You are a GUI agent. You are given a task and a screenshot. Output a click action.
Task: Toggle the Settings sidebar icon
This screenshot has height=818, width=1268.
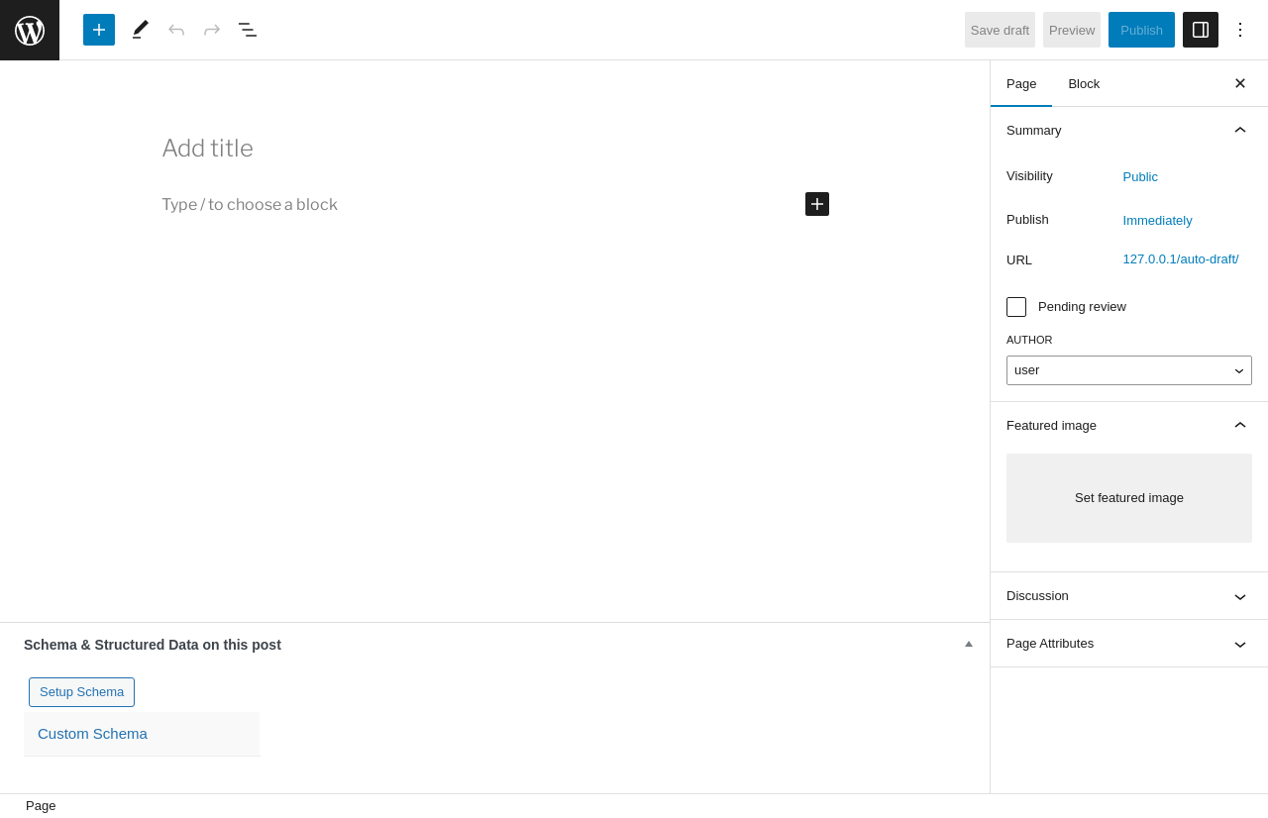point(1201,30)
